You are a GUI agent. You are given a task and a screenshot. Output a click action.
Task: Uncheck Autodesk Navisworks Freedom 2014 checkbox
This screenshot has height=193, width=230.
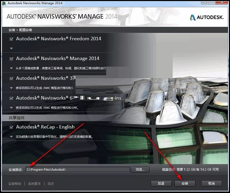(11, 39)
